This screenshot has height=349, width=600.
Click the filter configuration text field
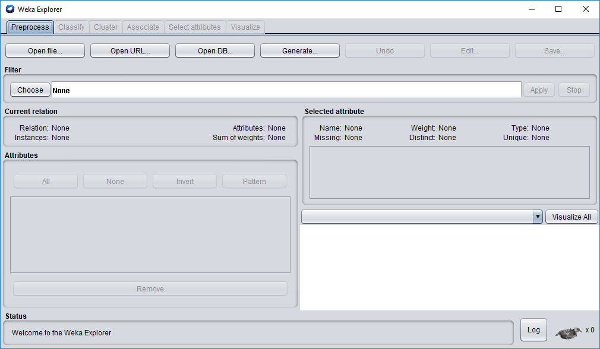point(286,90)
